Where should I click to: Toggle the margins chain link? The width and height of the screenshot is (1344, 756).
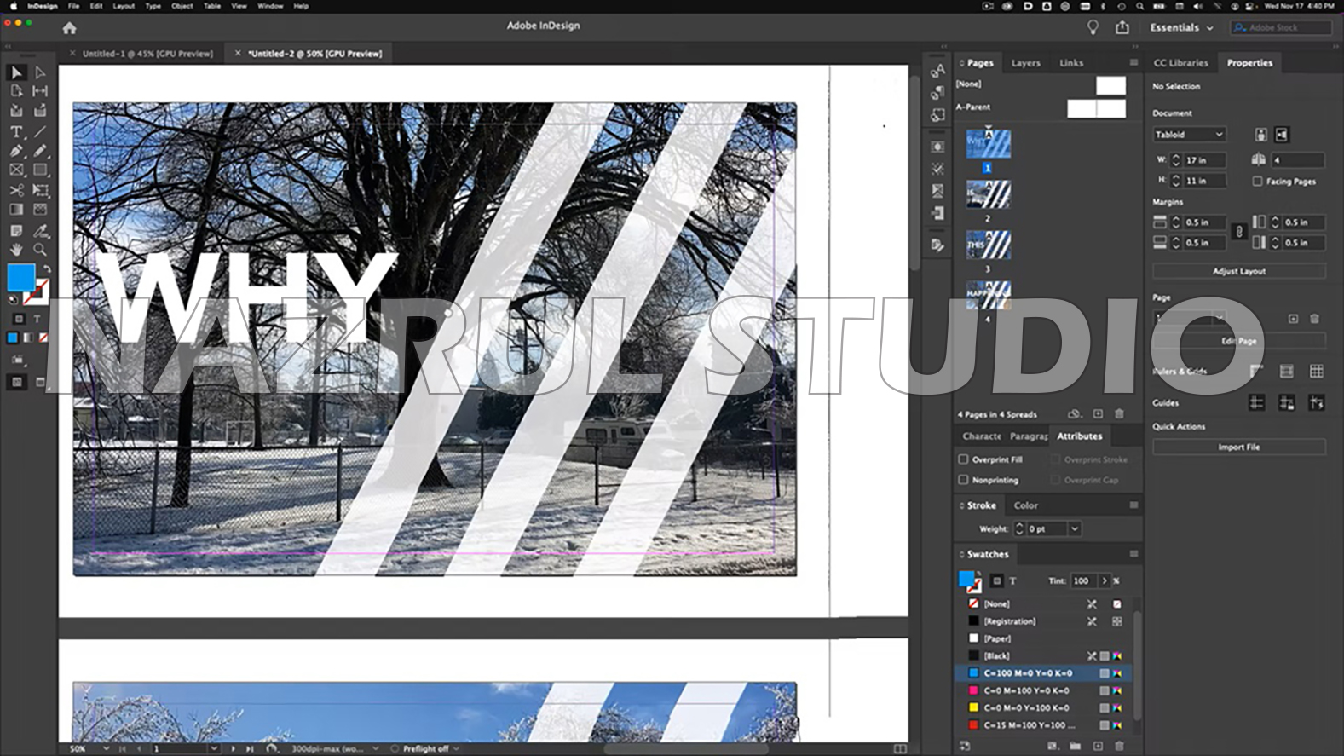click(1239, 232)
